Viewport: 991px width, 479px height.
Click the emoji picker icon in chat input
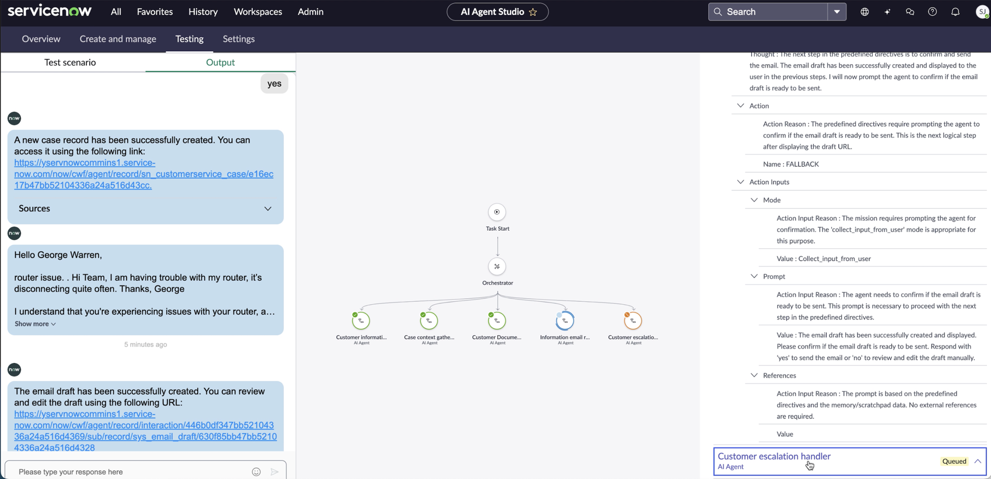point(256,472)
